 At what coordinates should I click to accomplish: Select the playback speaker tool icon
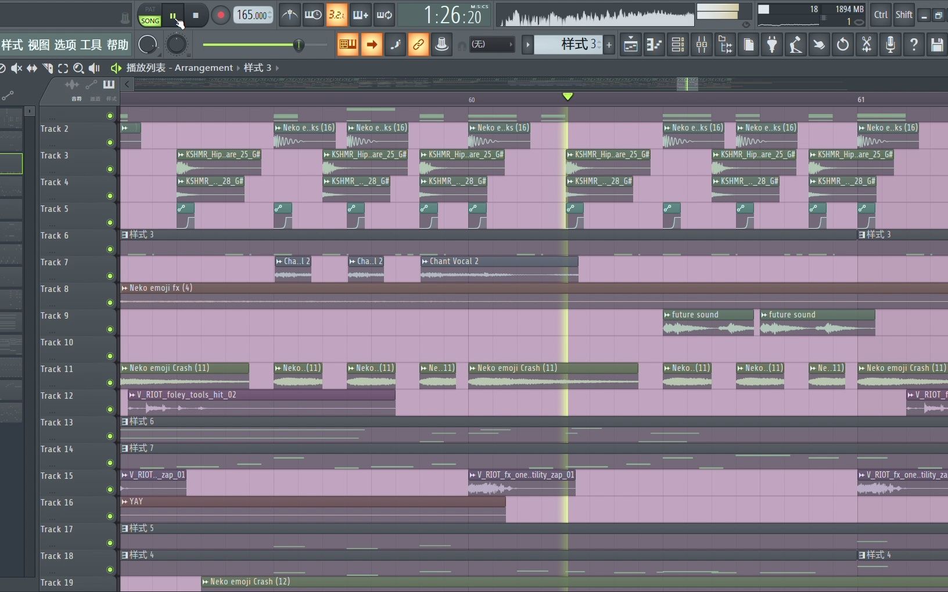click(94, 68)
